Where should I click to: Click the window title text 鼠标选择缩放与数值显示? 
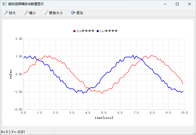pos(26,4)
